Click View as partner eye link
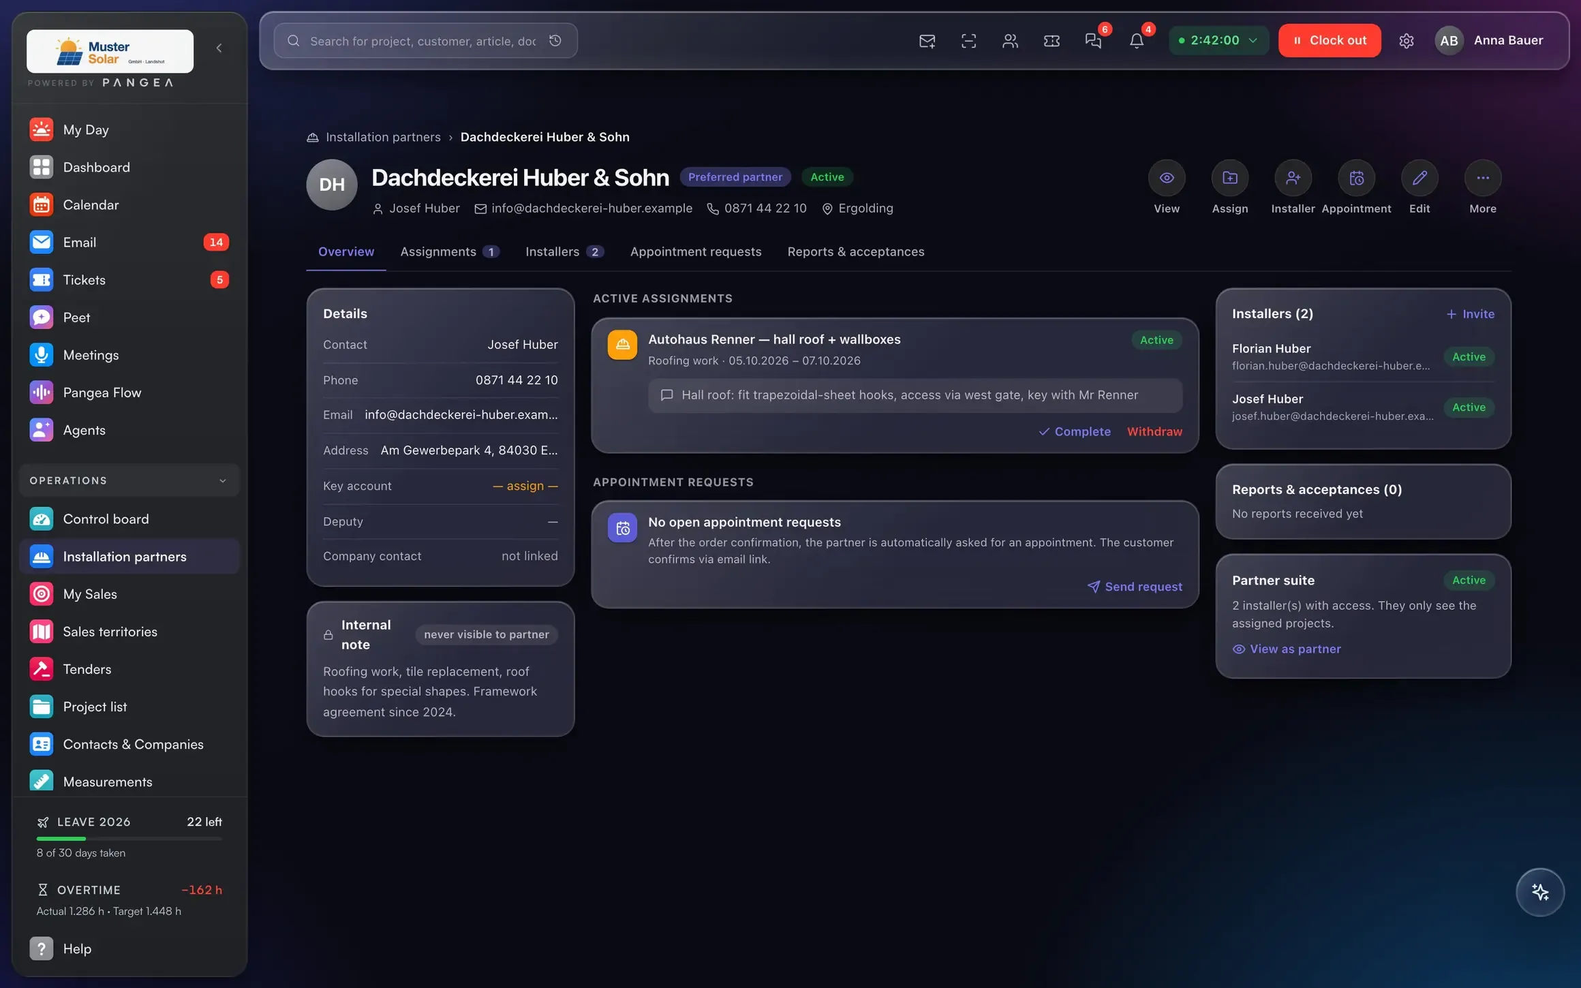Image resolution: width=1581 pixels, height=988 pixels. 1286,649
